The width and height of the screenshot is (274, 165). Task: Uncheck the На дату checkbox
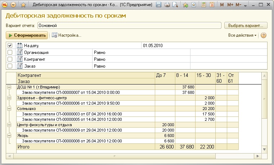point(10,46)
